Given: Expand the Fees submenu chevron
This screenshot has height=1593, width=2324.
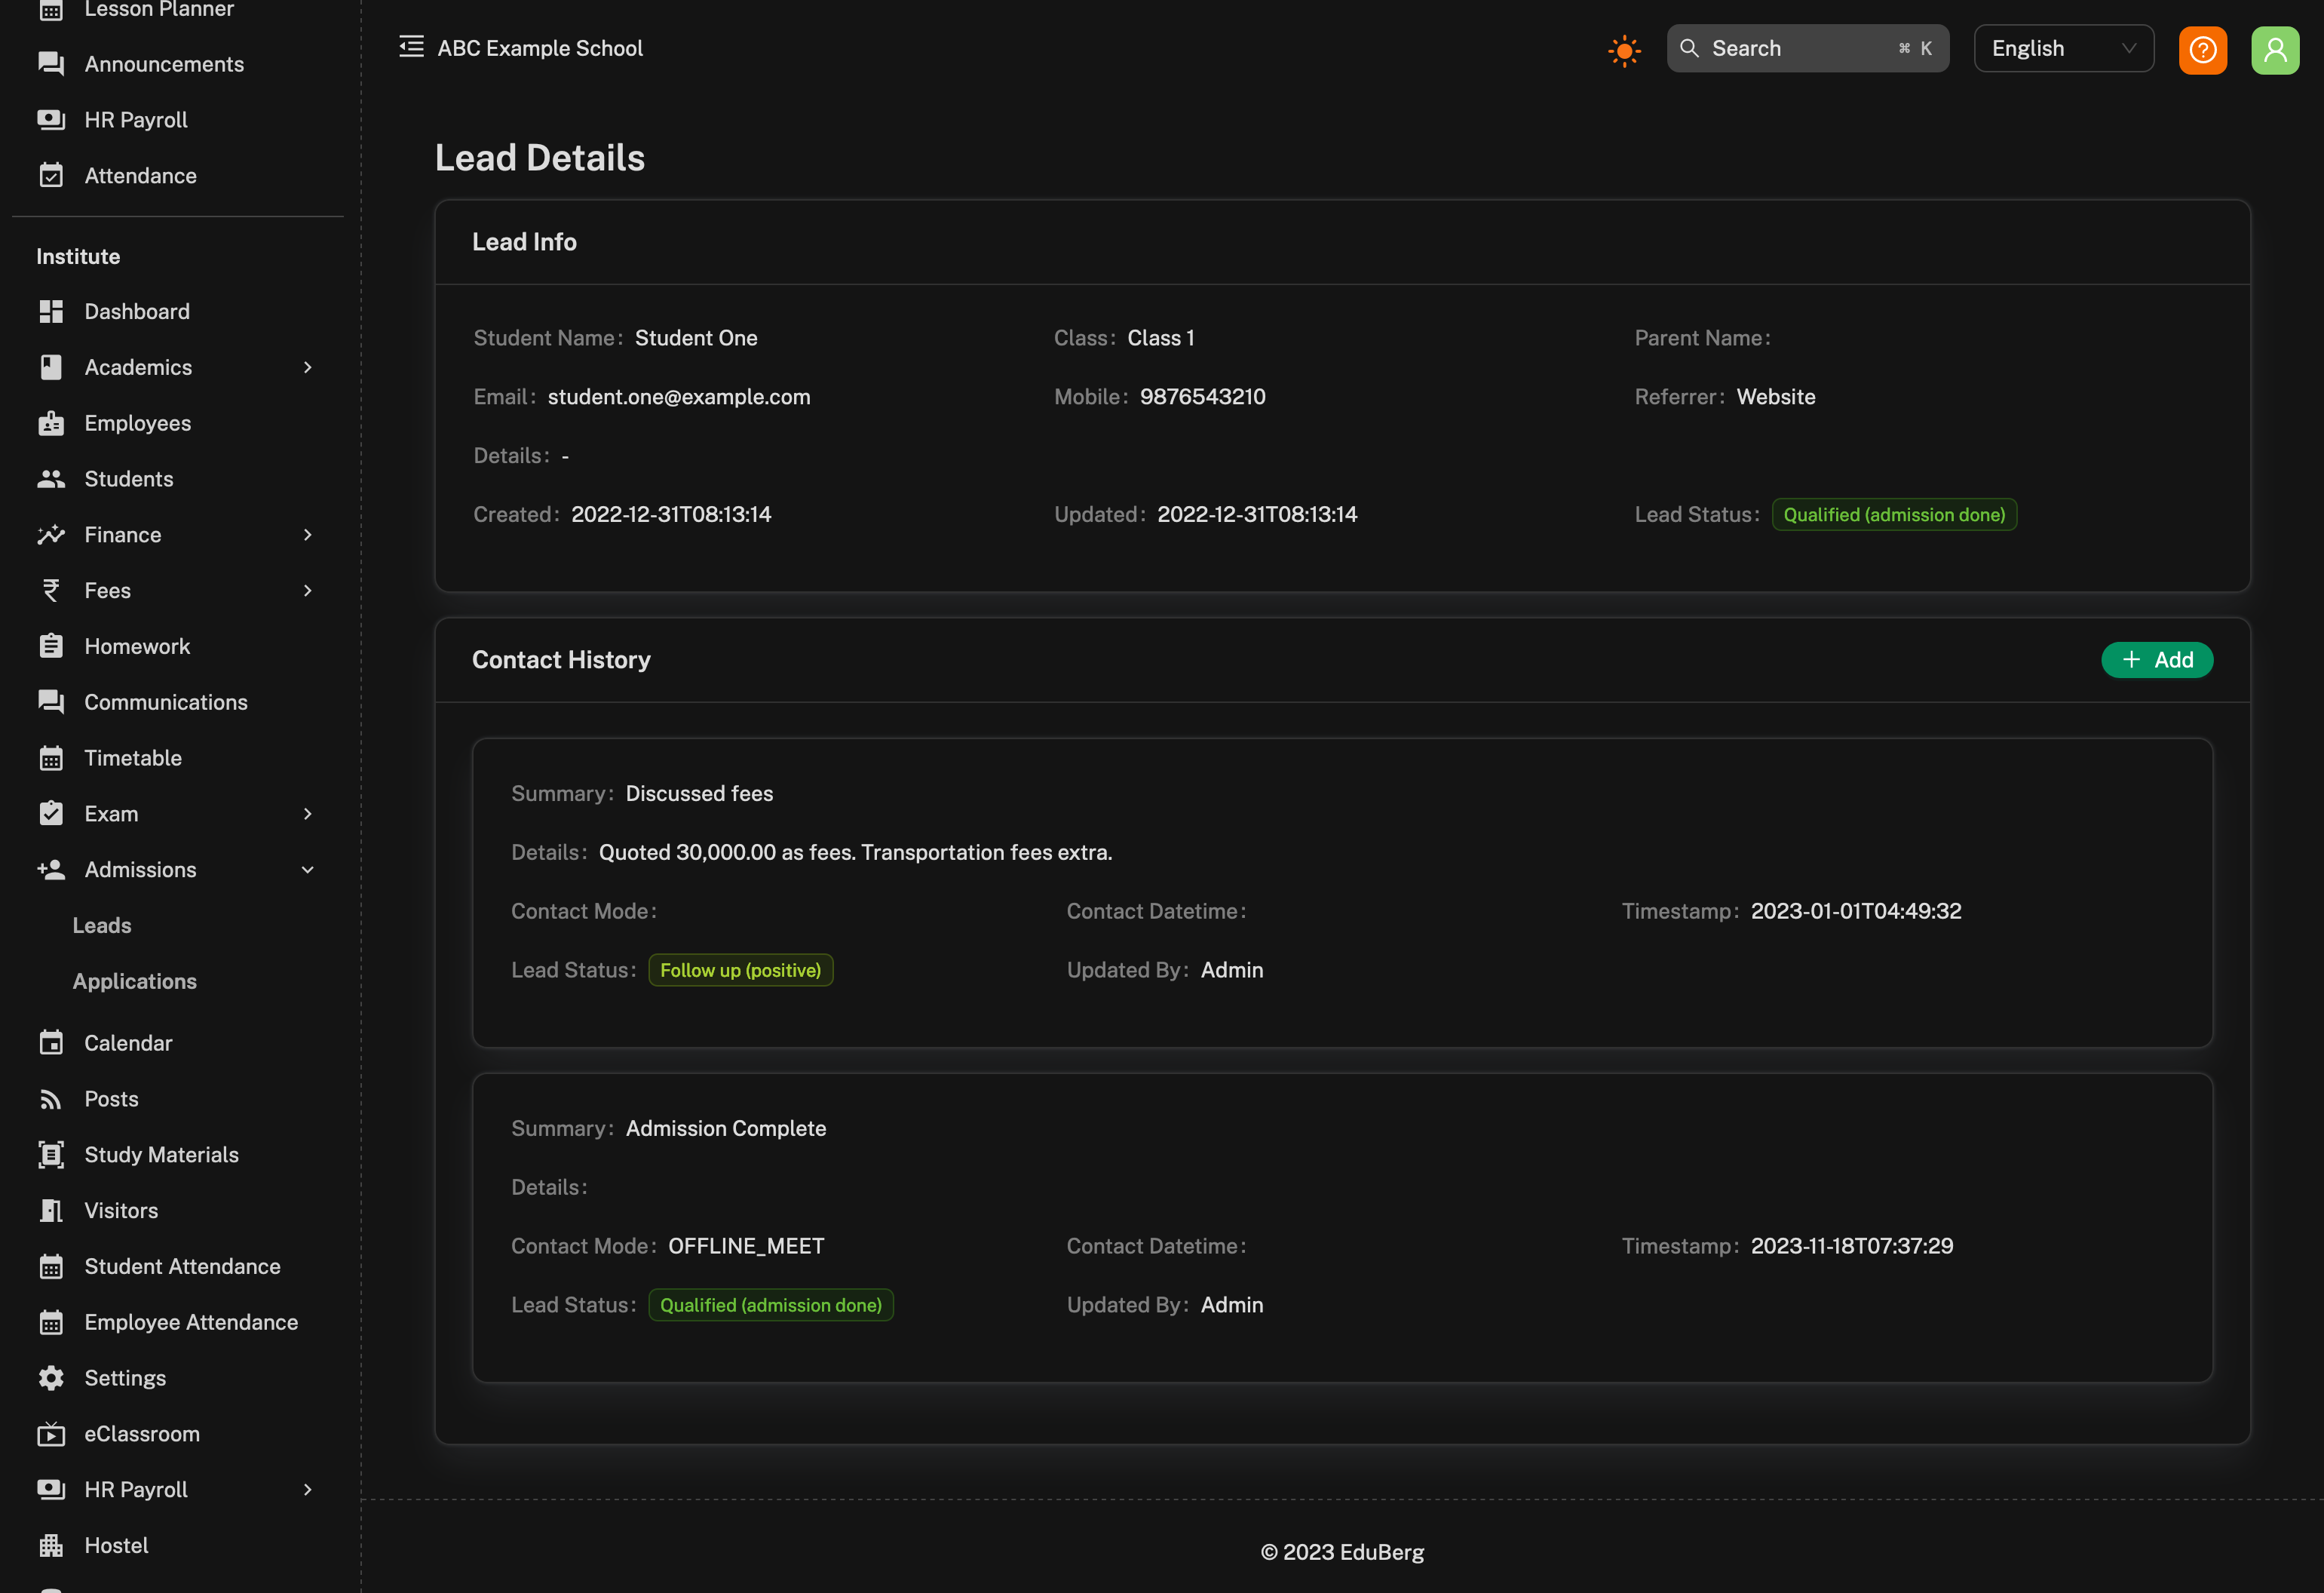Looking at the screenshot, I should click(308, 591).
